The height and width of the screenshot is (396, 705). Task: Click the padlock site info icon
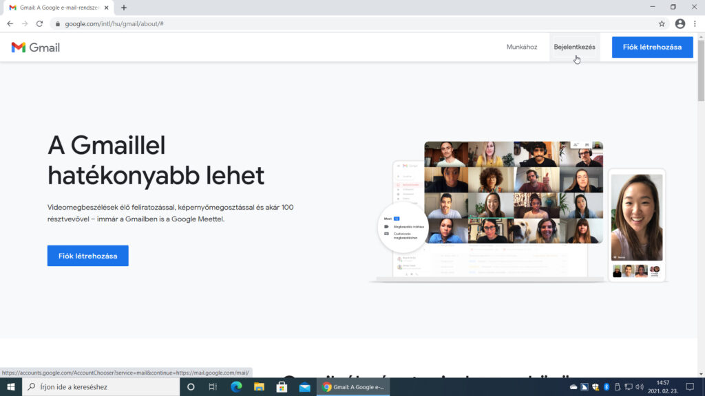58,24
